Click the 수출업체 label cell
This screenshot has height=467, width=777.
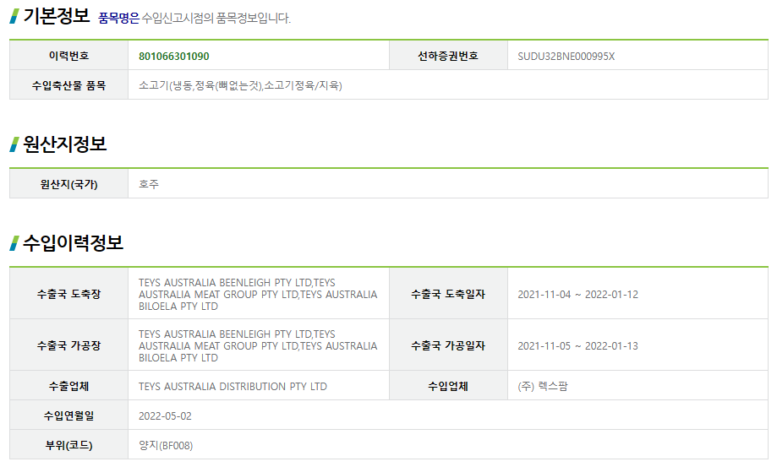click(x=68, y=386)
